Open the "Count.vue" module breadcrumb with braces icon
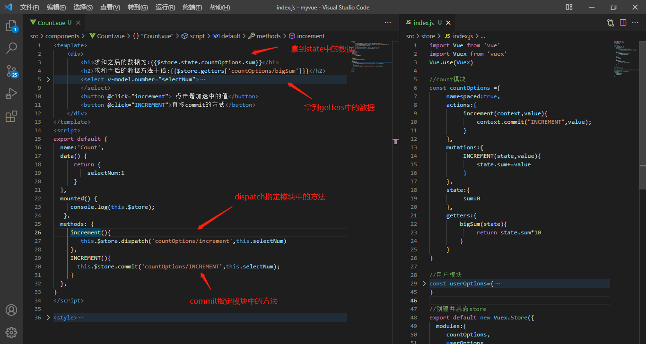 153,36
